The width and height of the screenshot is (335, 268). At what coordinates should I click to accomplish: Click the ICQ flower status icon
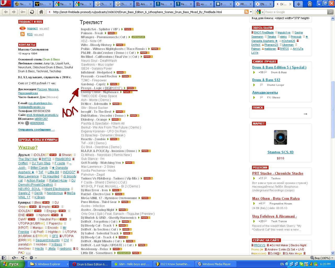pyautogui.click(x=27, y=123)
